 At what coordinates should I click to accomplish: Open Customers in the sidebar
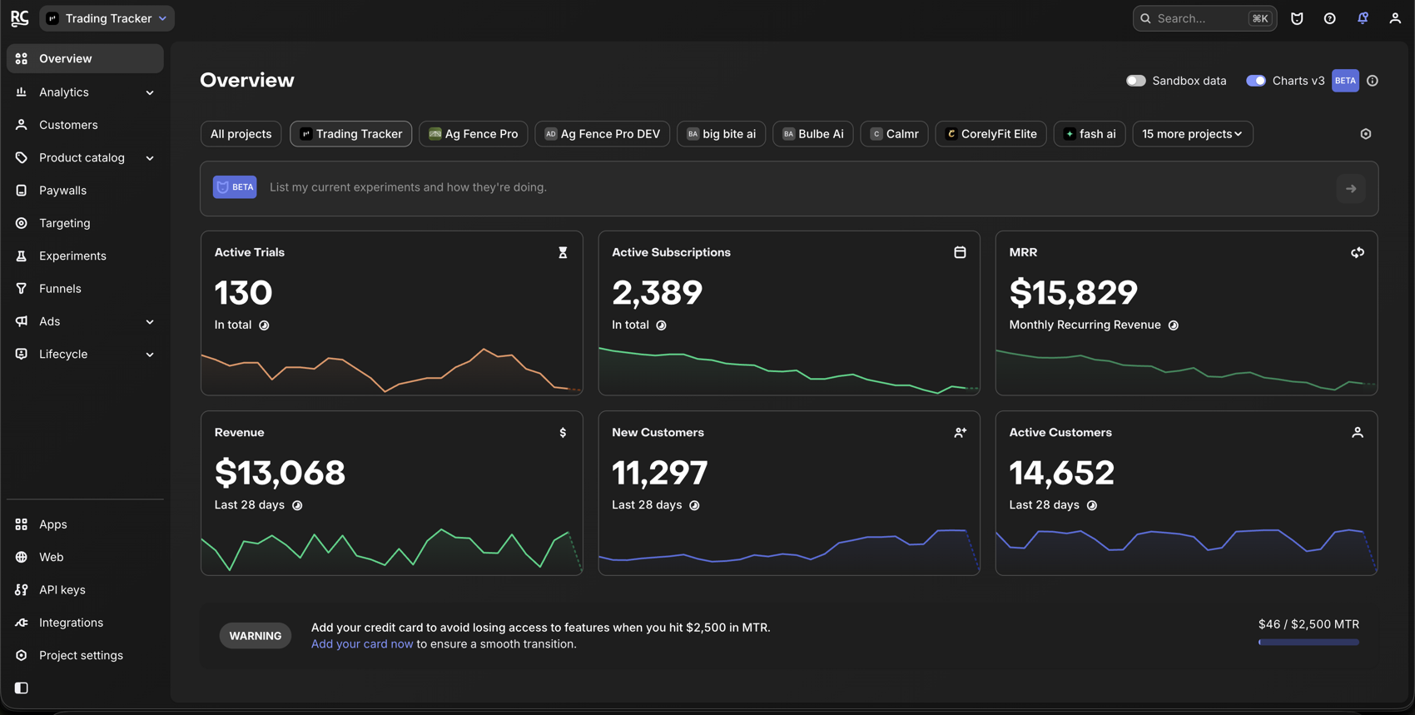85,125
